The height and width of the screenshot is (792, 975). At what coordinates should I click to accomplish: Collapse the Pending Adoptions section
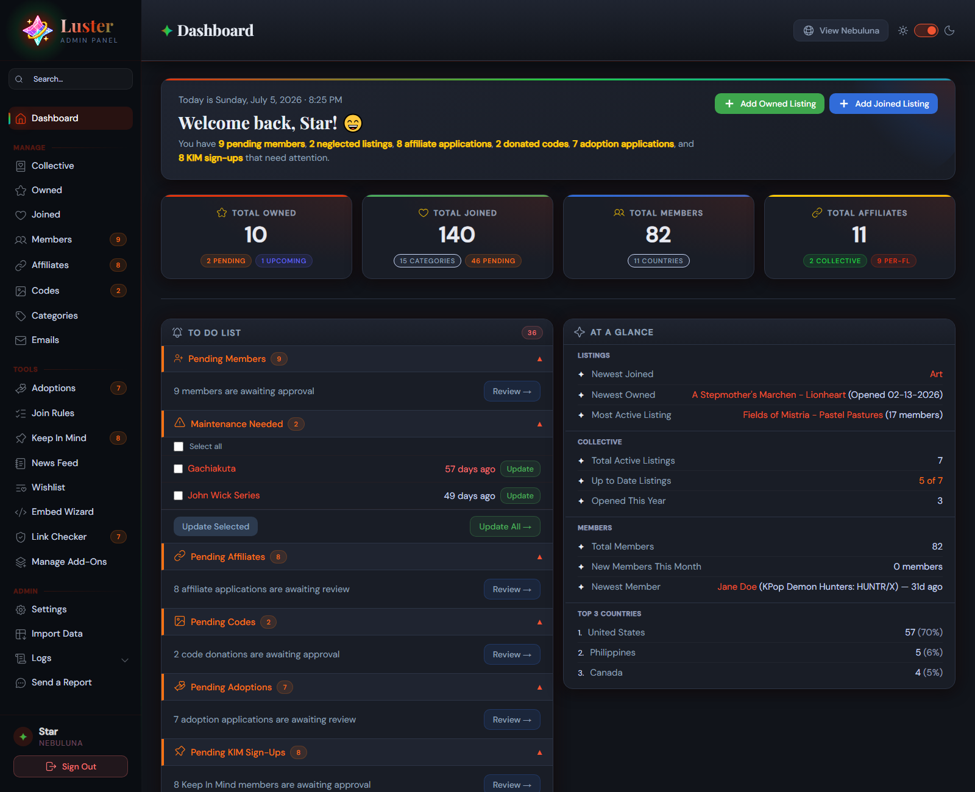tap(539, 688)
